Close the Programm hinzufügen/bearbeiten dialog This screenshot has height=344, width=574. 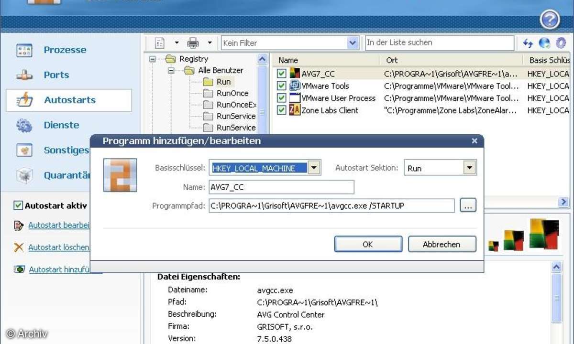[x=475, y=141]
